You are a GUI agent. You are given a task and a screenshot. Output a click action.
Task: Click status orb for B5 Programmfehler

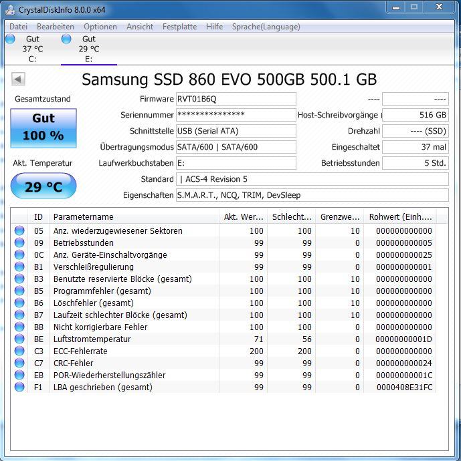click(19, 291)
